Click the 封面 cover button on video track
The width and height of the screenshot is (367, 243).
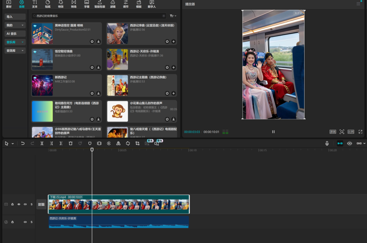tap(41, 204)
